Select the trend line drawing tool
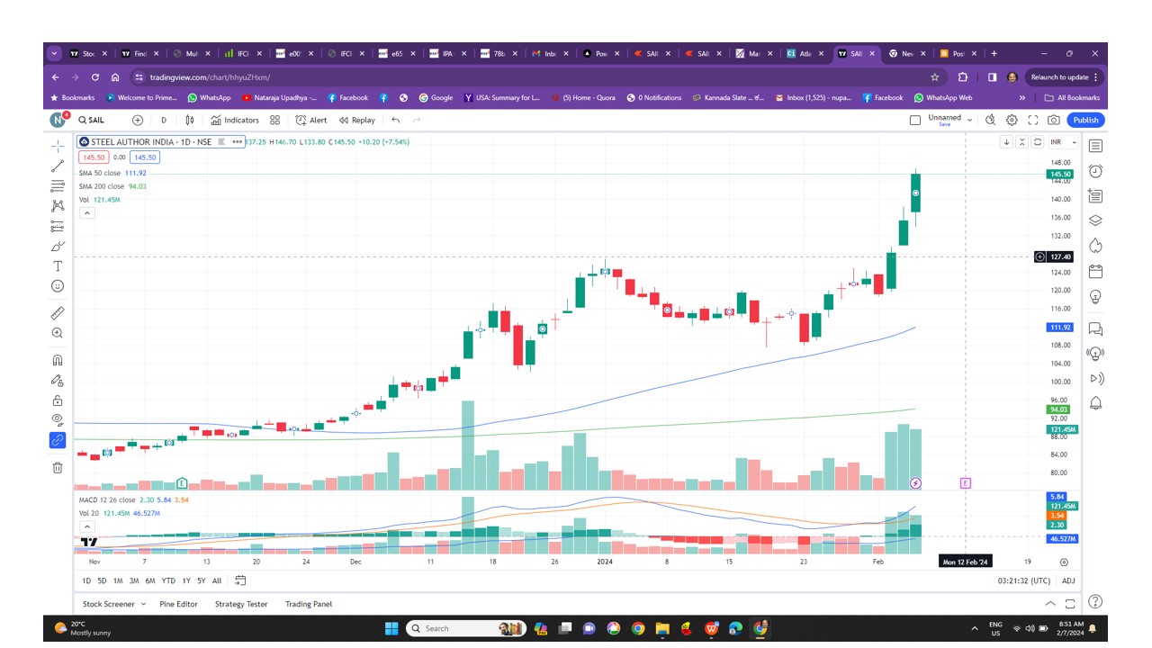Screen dimensions: 1152x648 click(x=58, y=166)
